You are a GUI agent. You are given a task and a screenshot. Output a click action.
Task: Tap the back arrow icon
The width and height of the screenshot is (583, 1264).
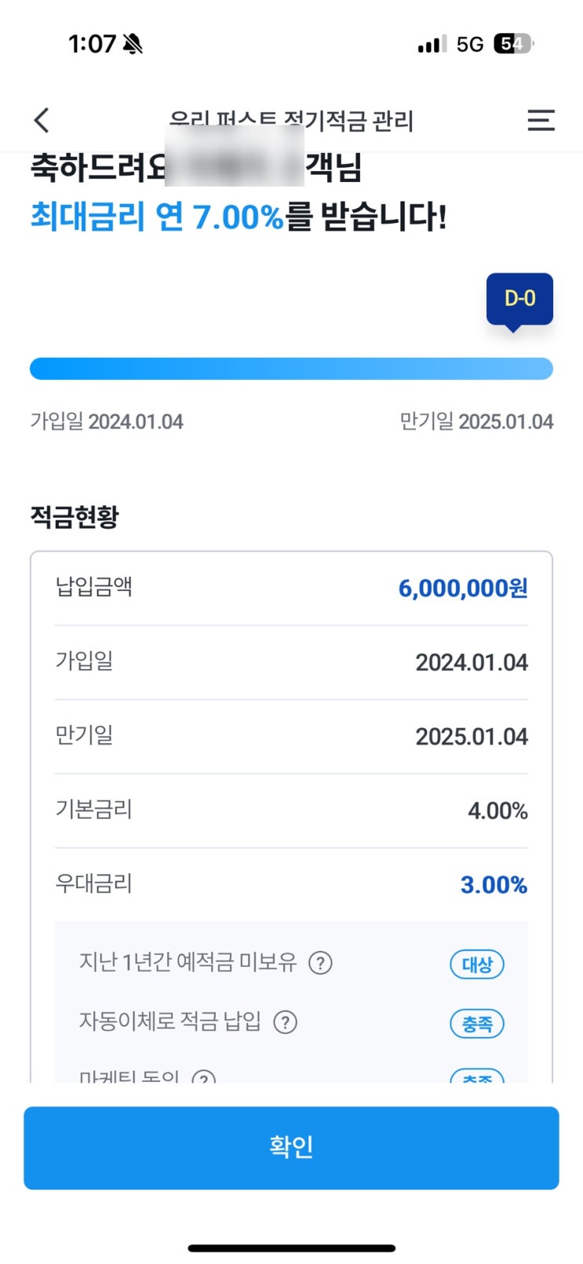(42, 120)
